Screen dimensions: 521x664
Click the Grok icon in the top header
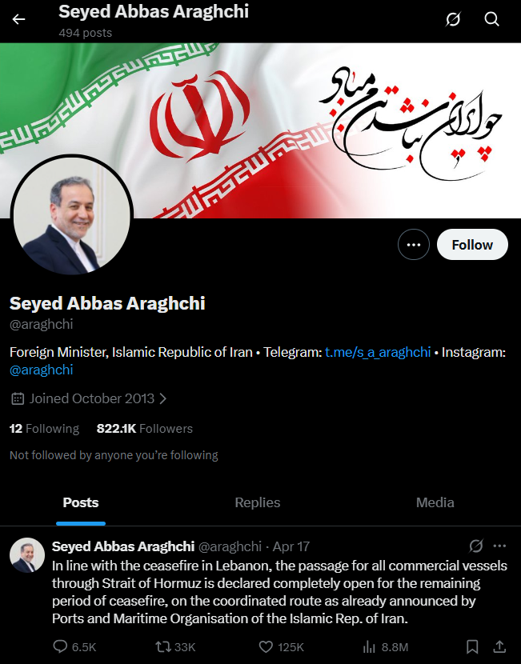(x=453, y=19)
